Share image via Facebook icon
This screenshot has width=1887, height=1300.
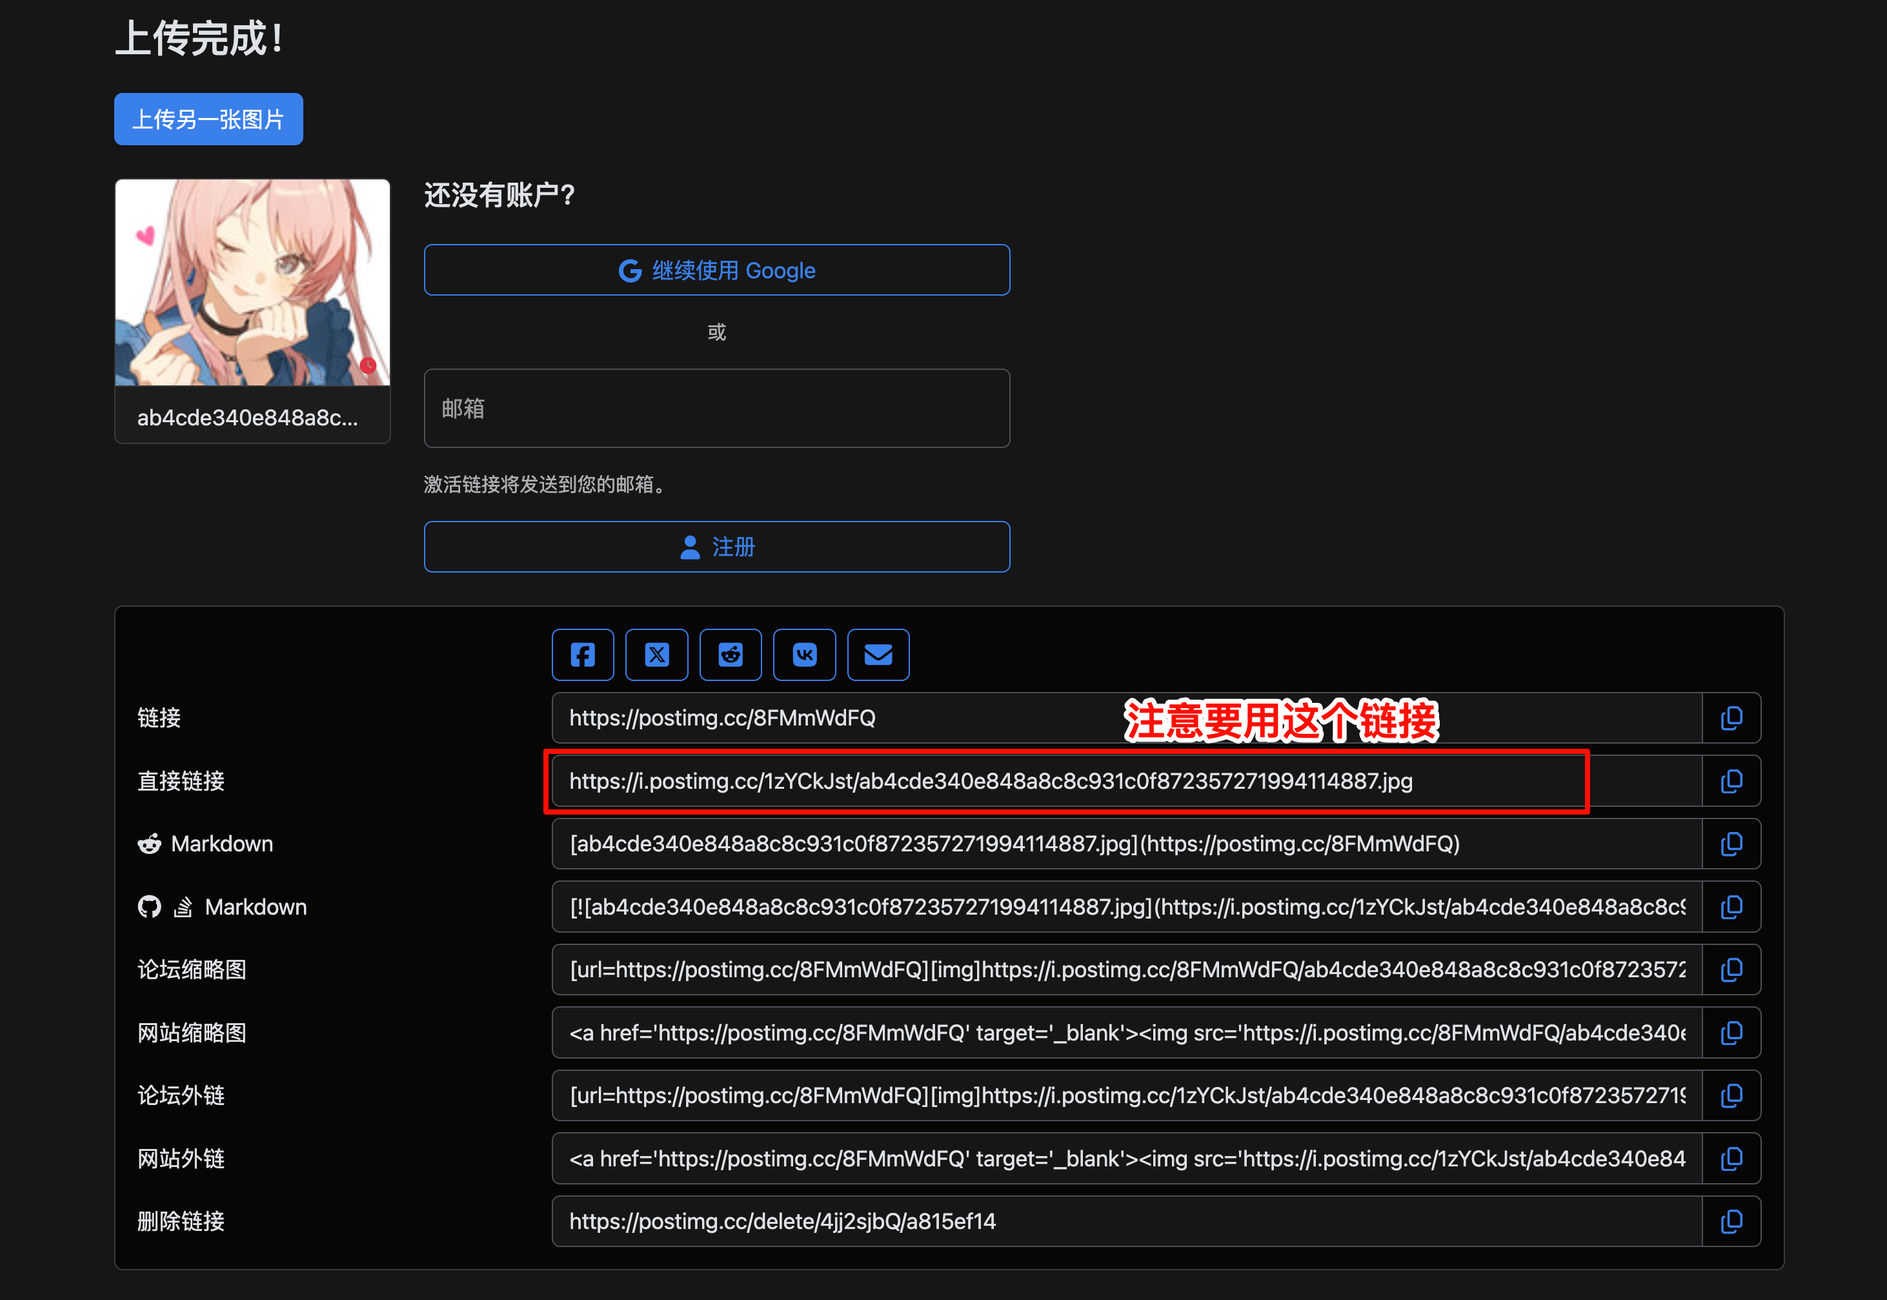click(x=582, y=654)
